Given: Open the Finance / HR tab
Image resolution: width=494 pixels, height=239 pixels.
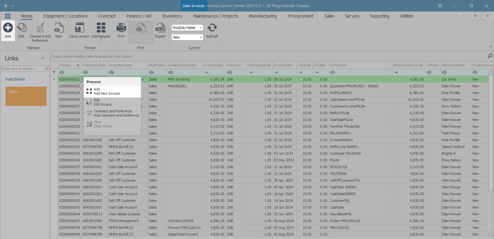Looking at the screenshot, I should [x=139, y=16].
